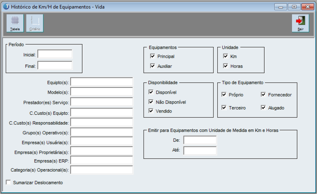
Task: Minimize the Histórico de Km/H window
Action: pos(281,7)
